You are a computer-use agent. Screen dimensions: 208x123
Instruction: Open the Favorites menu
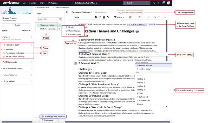click(x=32, y=3)
